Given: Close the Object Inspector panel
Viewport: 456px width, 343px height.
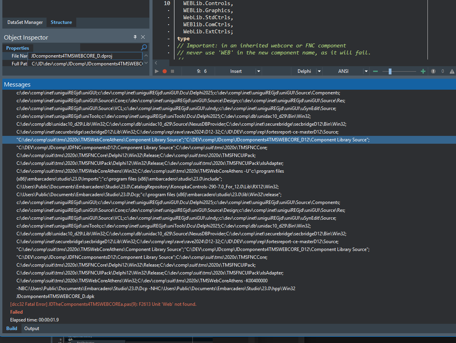Looking at the screenshot, I should [143, 37].
